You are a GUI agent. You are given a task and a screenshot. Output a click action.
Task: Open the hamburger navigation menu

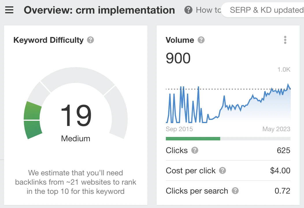pos(9,10)
